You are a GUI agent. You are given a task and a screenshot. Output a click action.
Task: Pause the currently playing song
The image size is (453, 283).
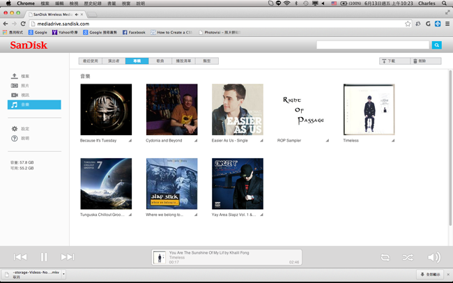pyautogui.click(x=44, y=257)
